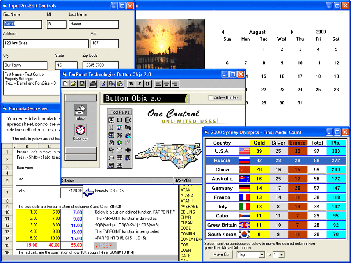This screenshot has width=351, height=263.
Task: Click the 7.6087 FARPOINT result cell
Action: click(105, 245)
